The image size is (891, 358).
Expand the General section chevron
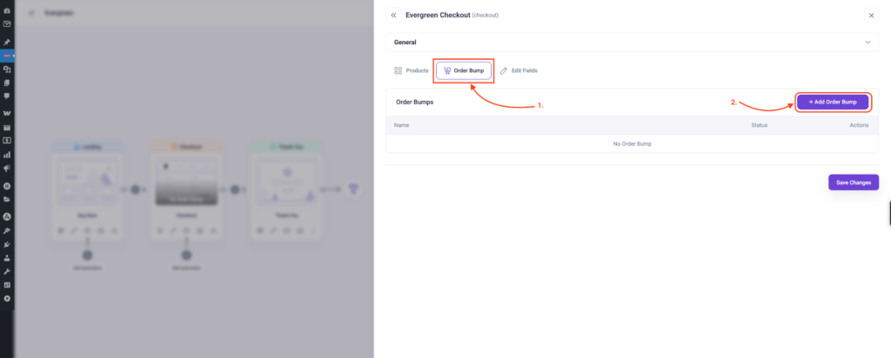tap(868, 42)
